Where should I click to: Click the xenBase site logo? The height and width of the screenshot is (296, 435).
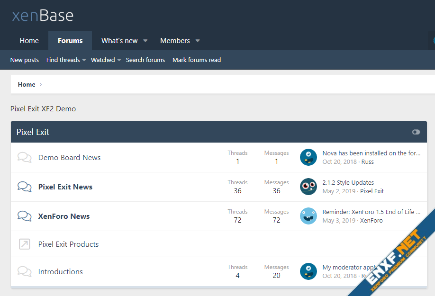[x=43, y=16]
